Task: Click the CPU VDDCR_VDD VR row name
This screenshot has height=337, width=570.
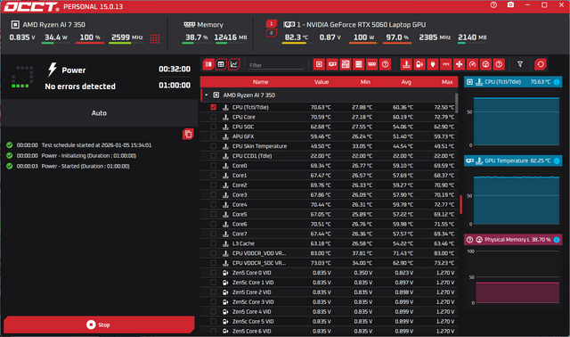Action: [259, 253]
